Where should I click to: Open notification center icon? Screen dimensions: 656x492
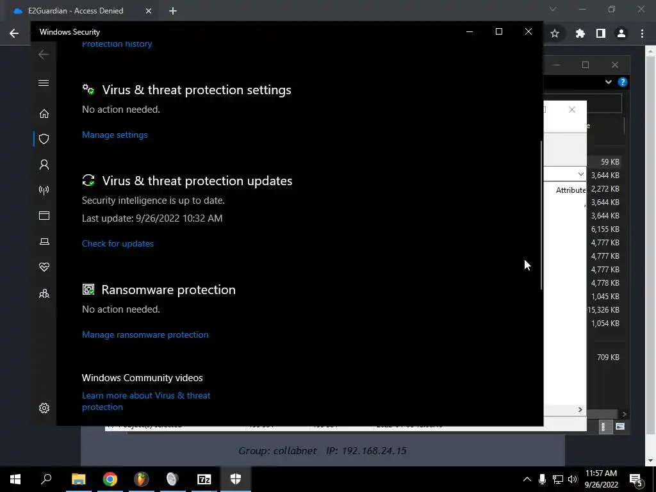tap(636, 480)
